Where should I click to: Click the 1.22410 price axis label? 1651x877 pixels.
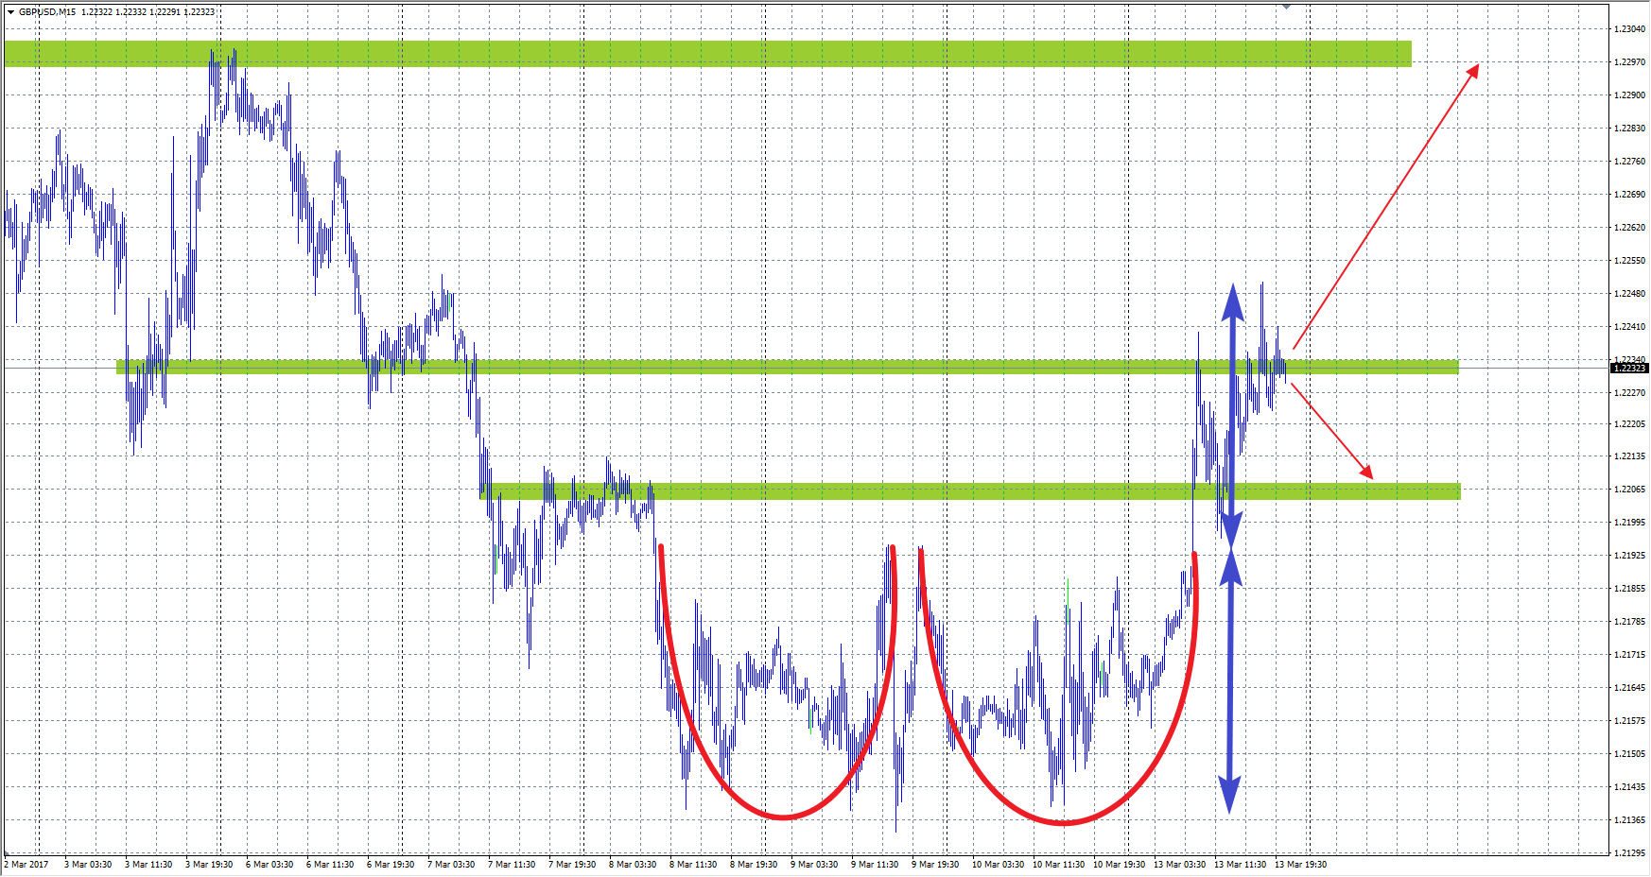[x=1630, y=327]
